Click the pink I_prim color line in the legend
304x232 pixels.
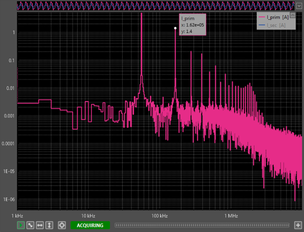(x=262, y=18)
